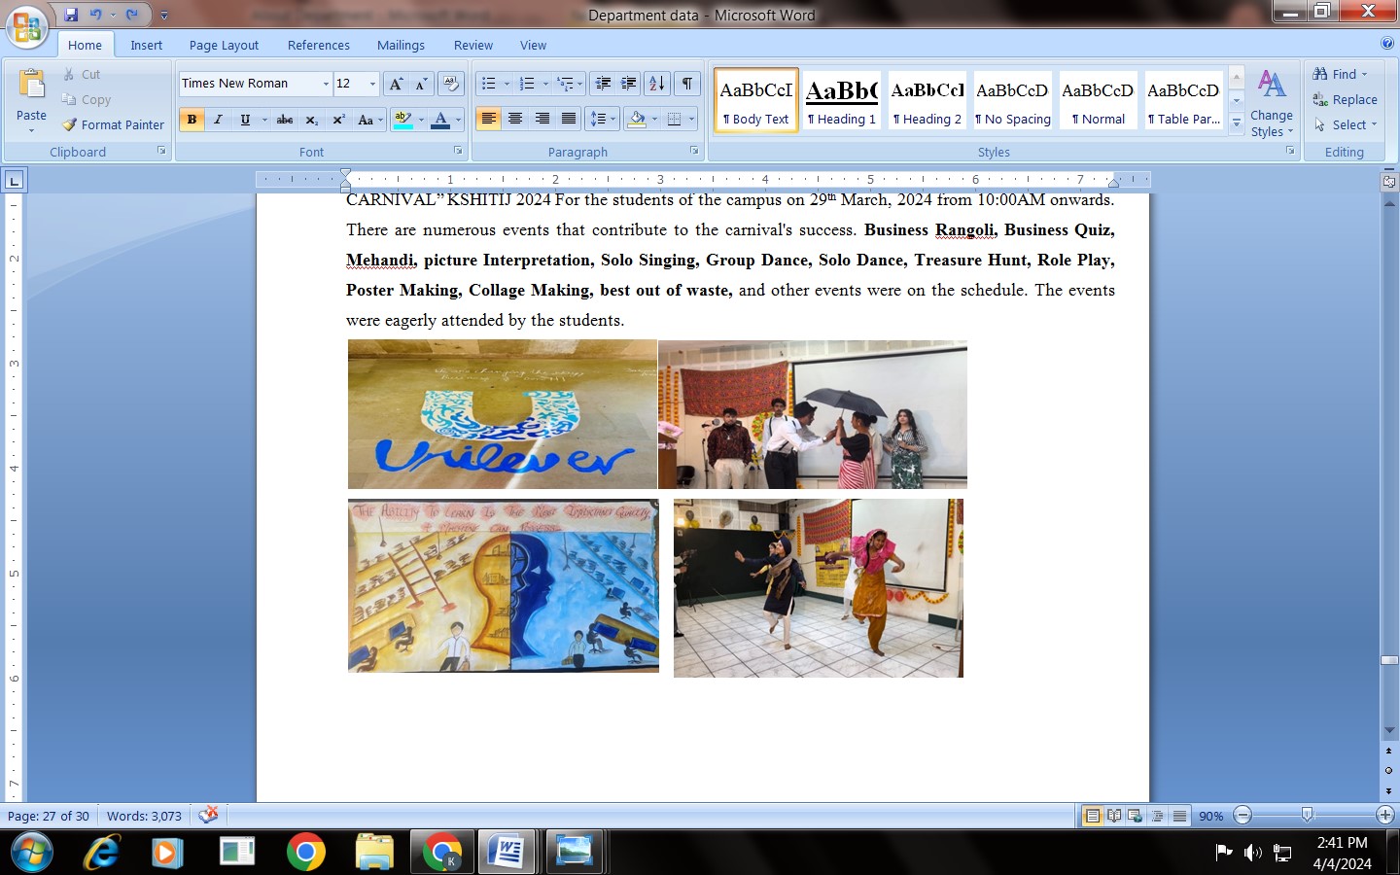Enable Justify text alignment
This screenshot has height=875, width=1400.
point(569,119)
